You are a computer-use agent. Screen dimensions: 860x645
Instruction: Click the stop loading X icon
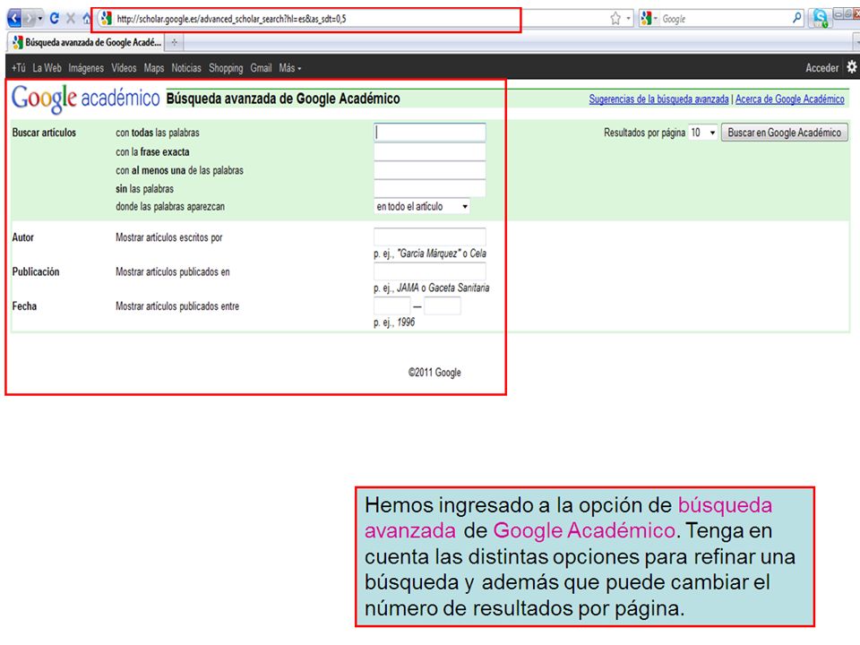pos(70,18)
